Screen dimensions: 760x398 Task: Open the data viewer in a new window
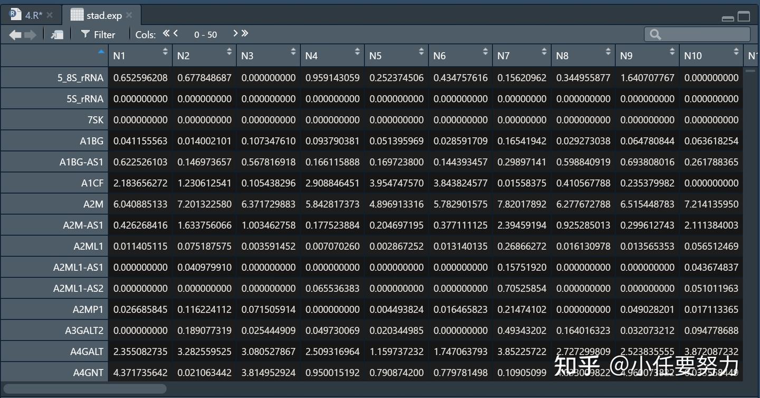click(56, 34)
